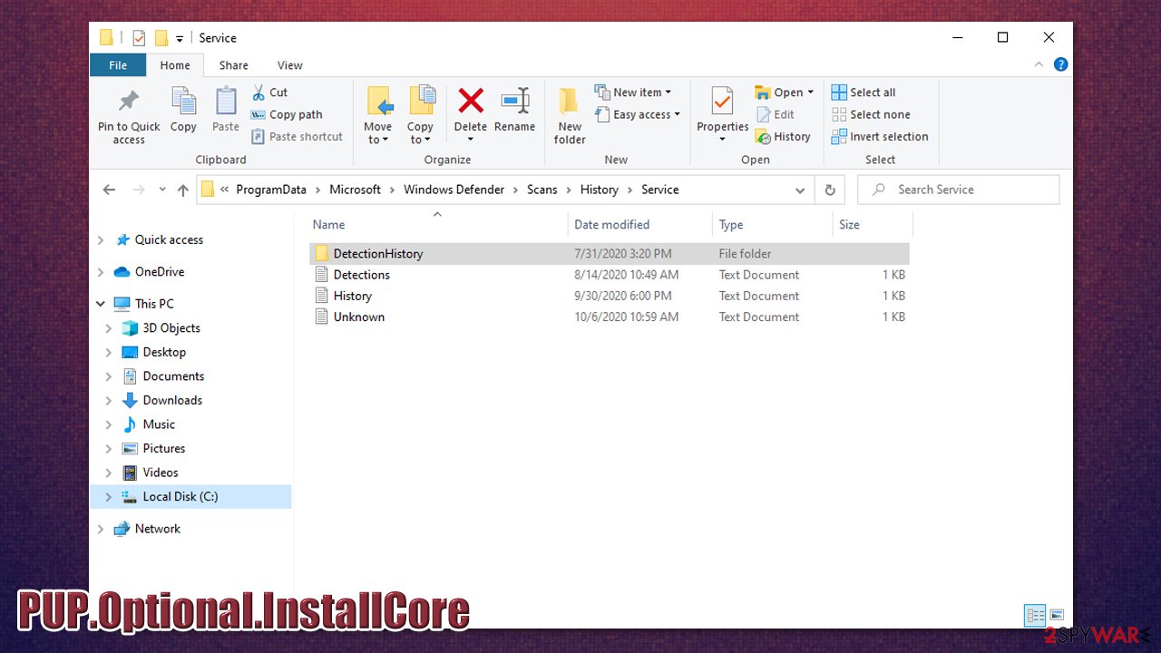Create a New folder from ribbon
This screenshot has width=1161, height=653.
570,115
